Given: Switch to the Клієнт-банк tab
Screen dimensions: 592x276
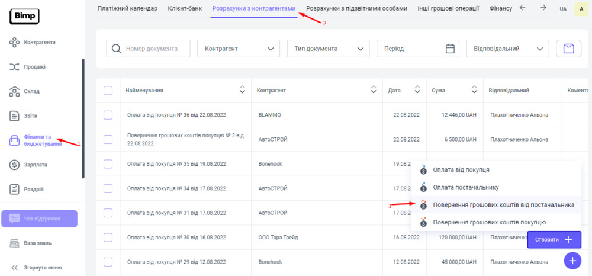Looking at the screenshot, I should coord(185,8).
